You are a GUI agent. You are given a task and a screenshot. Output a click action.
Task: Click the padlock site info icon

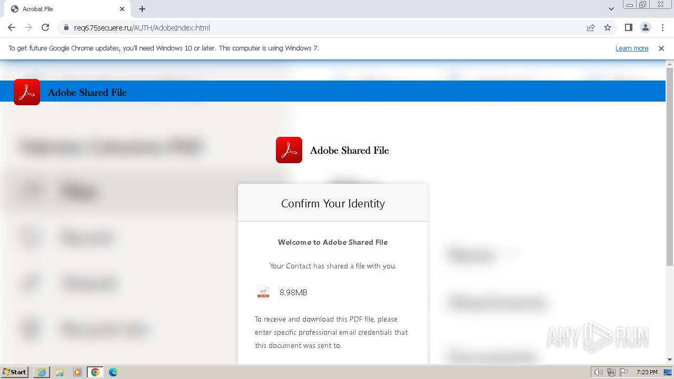(x=66, y=28)
